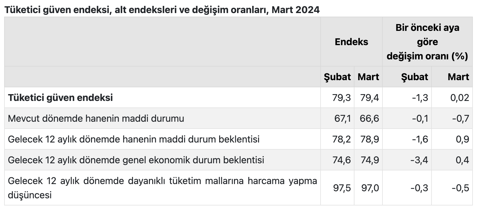Viewport: 477px width, 209px height.
Task: Select the 'genel ekonomik durum beklentisi' row label
Action: point(136,160)
